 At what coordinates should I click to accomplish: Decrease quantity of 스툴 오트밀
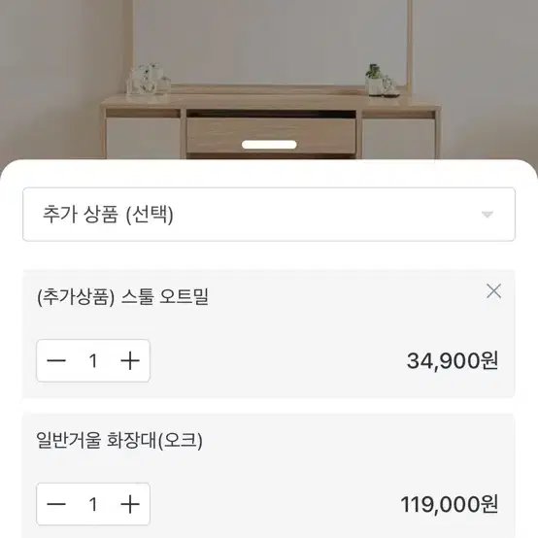coord(56,360)
